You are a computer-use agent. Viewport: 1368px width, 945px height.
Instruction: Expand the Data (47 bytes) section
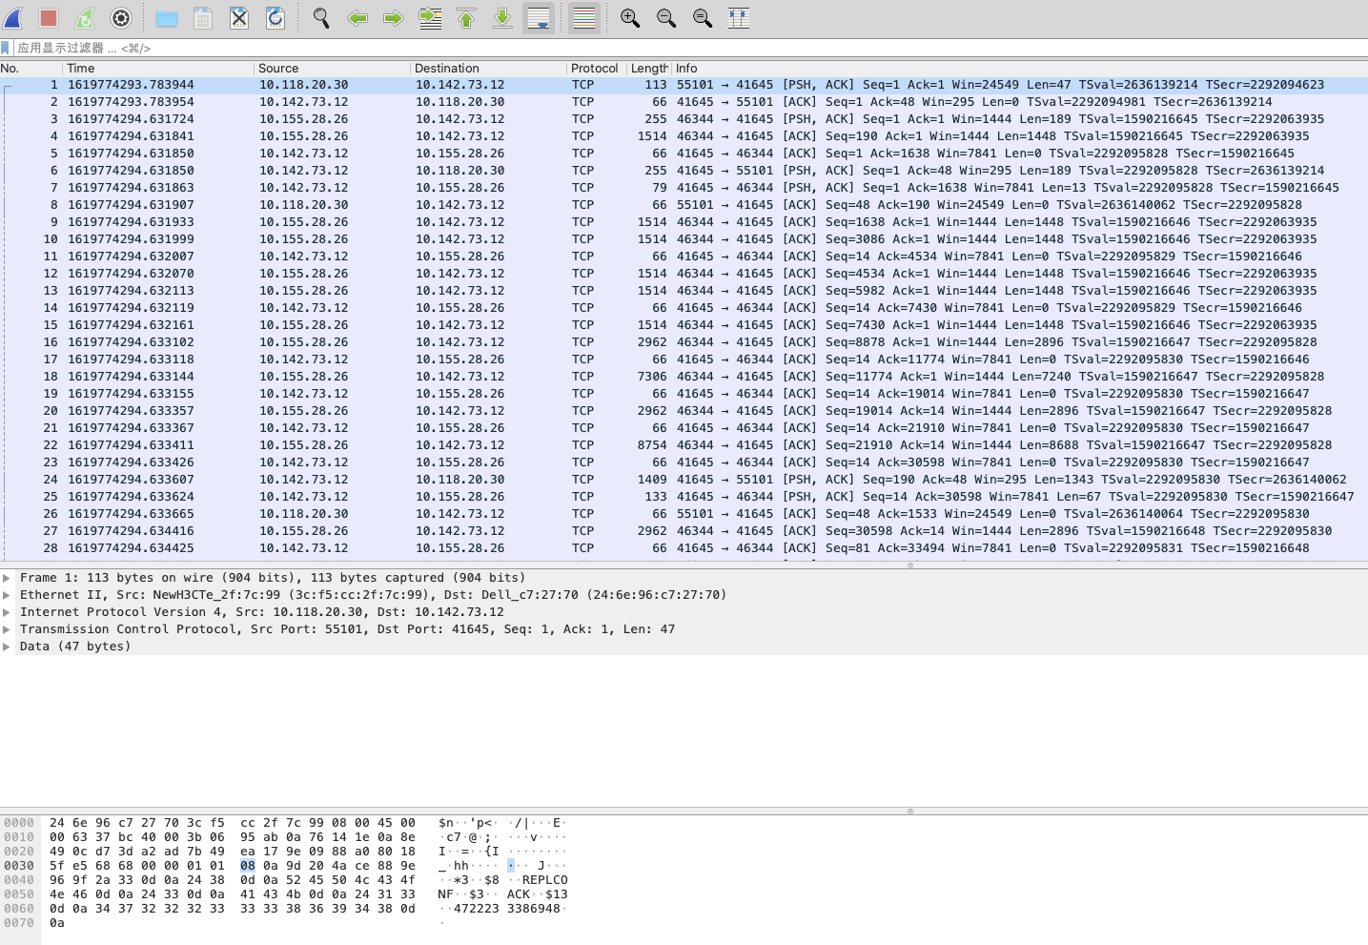[8, 646]
